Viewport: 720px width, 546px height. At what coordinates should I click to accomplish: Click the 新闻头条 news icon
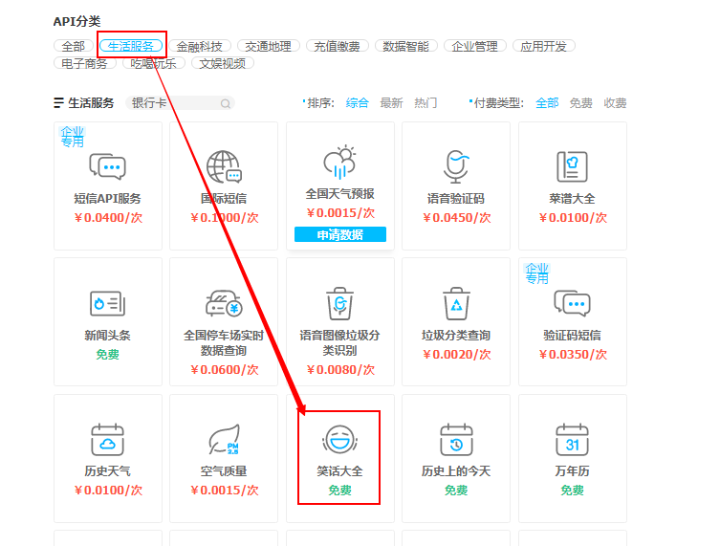click(107, 303)
